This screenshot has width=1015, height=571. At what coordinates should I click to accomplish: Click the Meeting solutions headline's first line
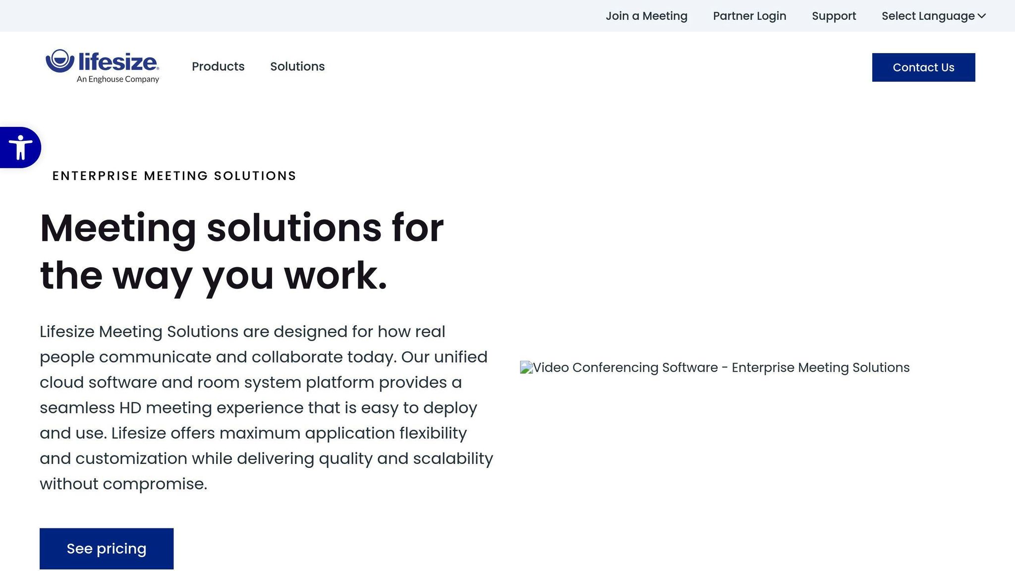pos(241,228)
